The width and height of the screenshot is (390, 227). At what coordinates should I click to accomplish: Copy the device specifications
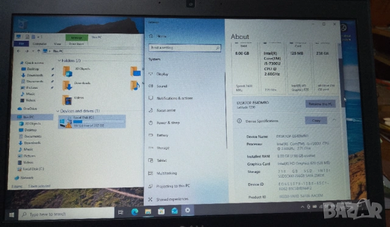[316, 120]
